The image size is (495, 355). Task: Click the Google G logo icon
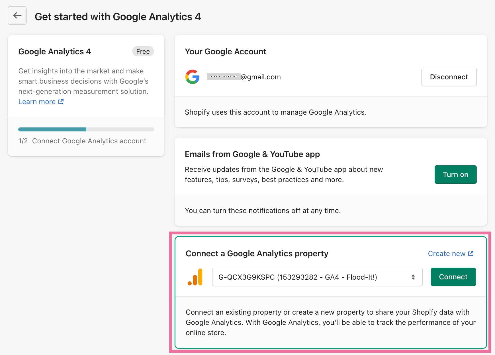click(193, 77)
